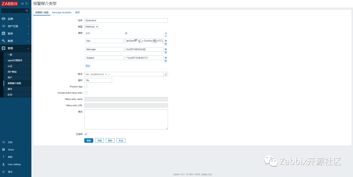Click the wrench configuration icon
This screenshot has height=177, width=353.
3,41
